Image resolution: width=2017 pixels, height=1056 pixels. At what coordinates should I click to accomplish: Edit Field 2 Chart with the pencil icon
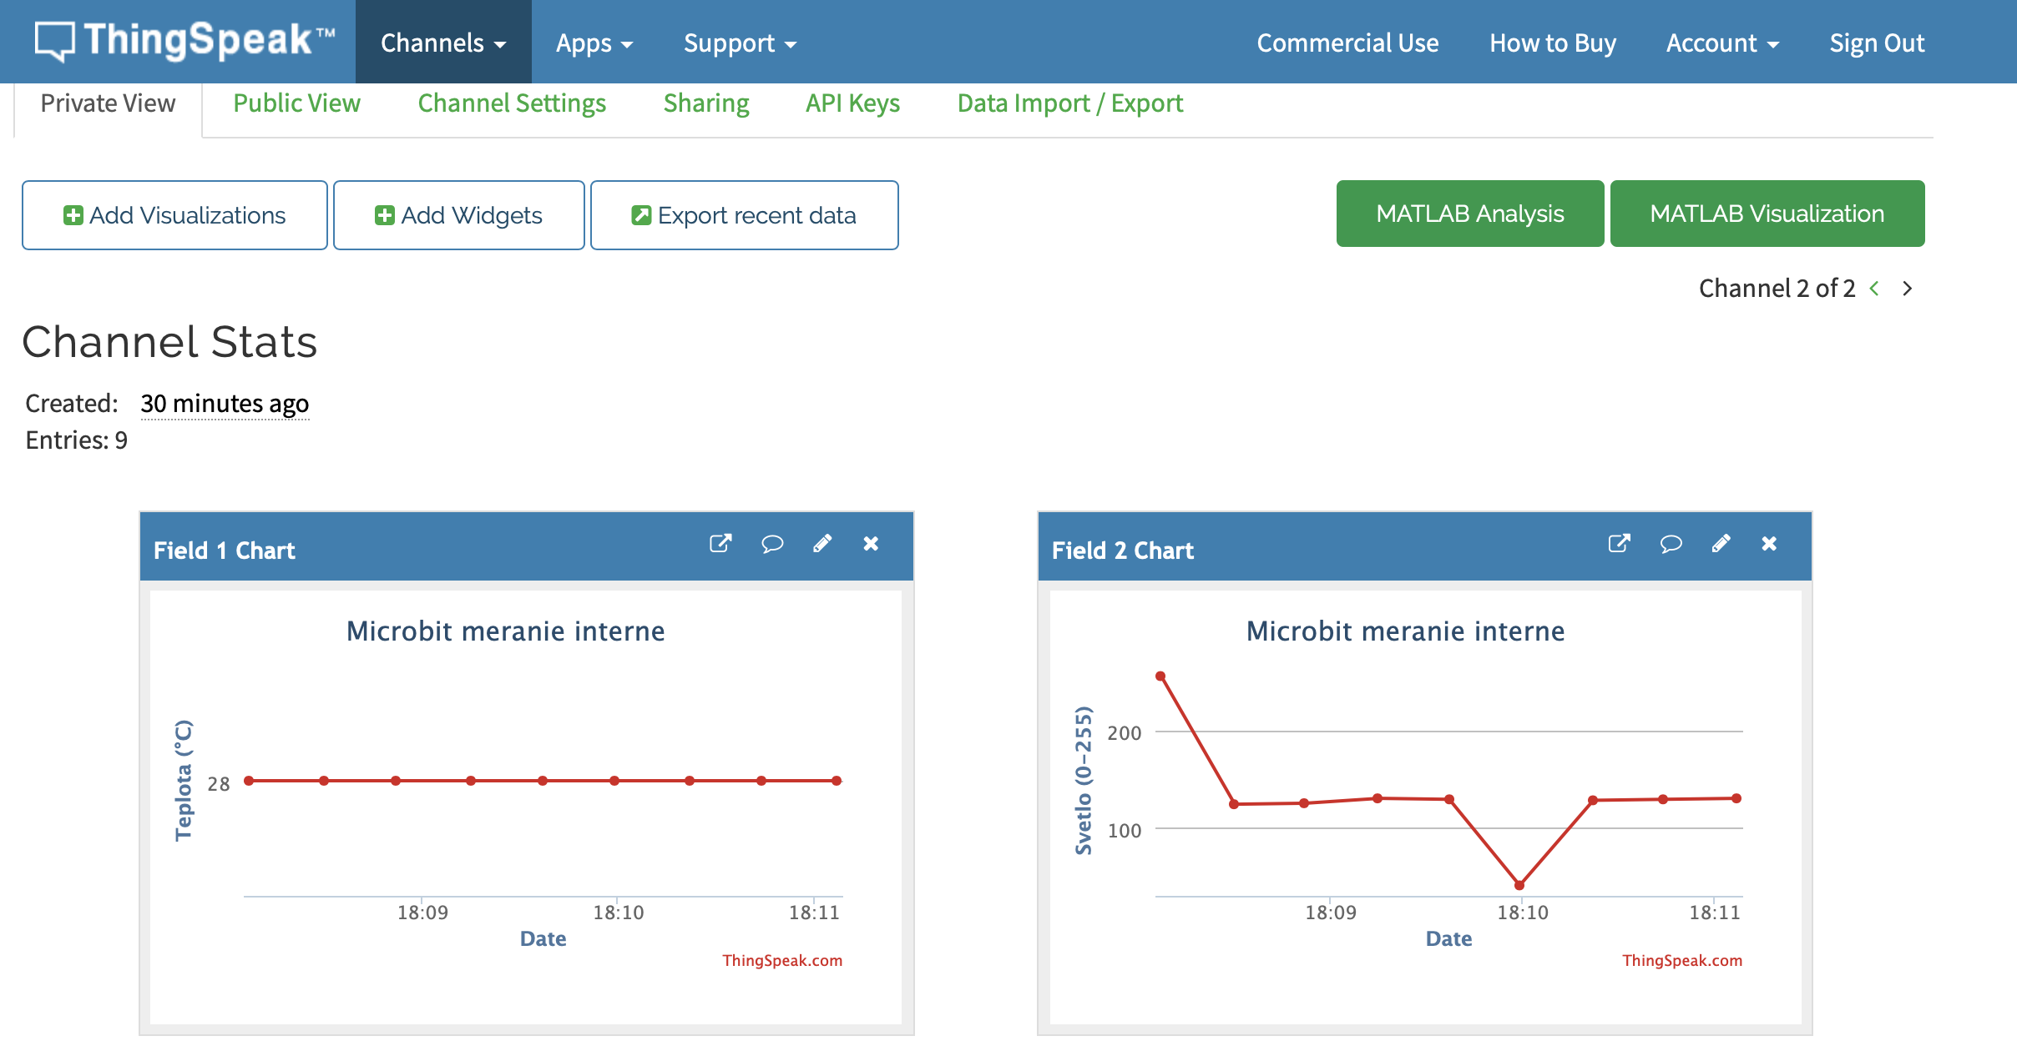[x=1721, y=544]
